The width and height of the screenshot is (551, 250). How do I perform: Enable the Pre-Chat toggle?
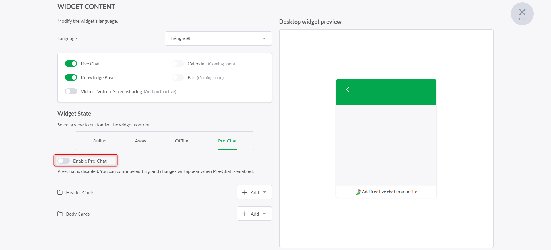[63, 161]
